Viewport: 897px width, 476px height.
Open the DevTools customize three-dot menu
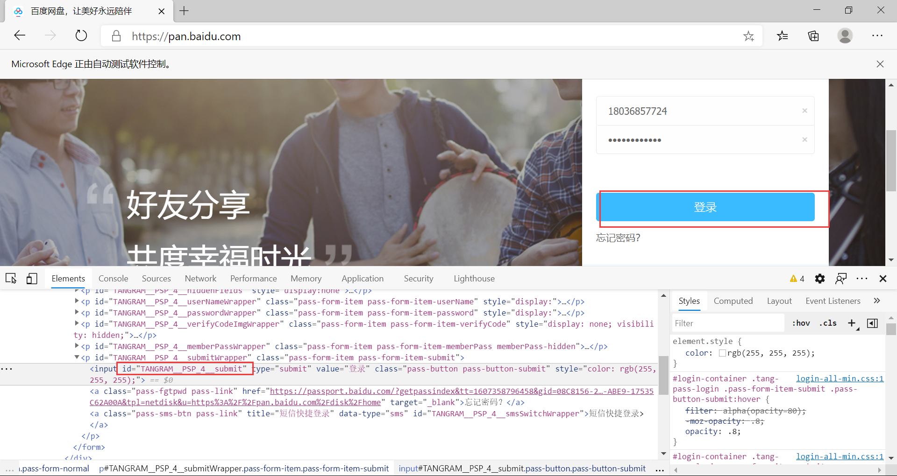coord(862,279)
